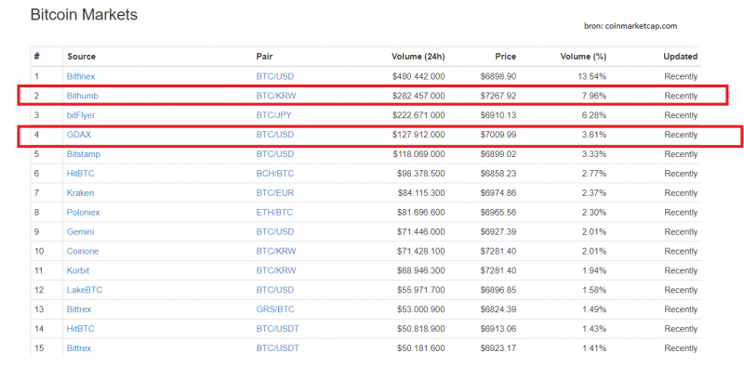Open Gemini BTC/USD pair link
This screenshot has width=744, height=366.
[274, 232]
